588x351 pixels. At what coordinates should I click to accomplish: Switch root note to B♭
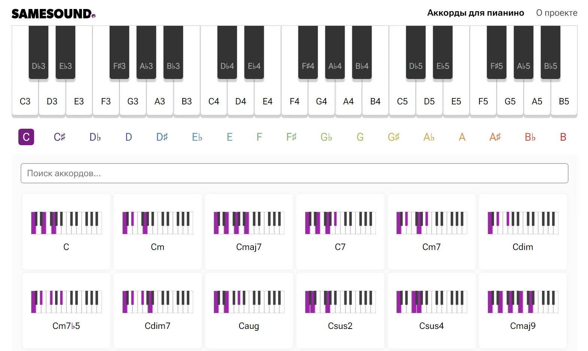click(x=530, y=137)
